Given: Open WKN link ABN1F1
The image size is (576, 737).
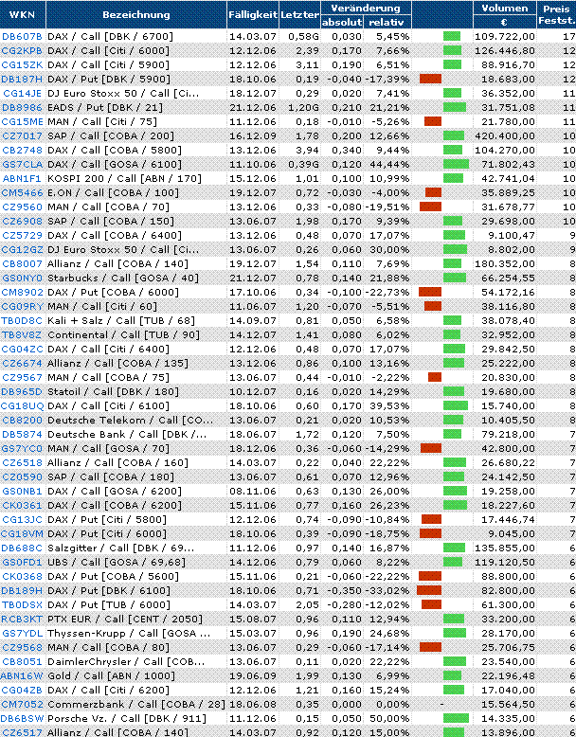Looking at the screenshot, I should tap(22, 179).
